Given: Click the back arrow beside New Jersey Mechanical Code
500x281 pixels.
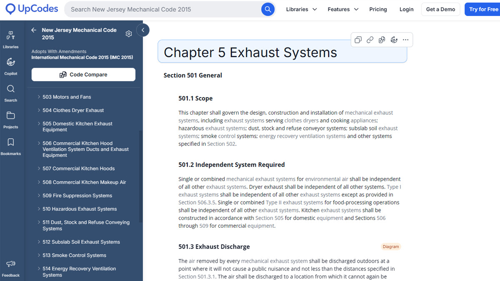Looking at the screenshot, I should click(34, 30).
